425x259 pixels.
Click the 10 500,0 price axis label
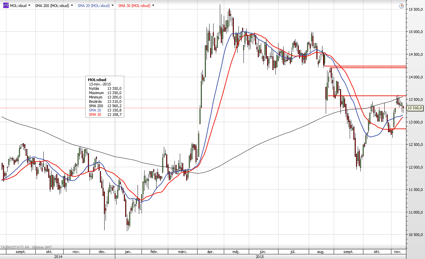[416, 235]
